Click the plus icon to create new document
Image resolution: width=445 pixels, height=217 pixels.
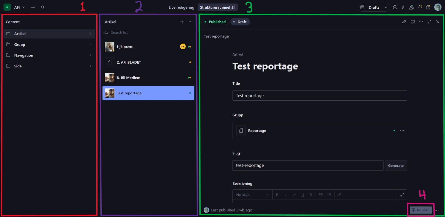click(x=33, y=7)
